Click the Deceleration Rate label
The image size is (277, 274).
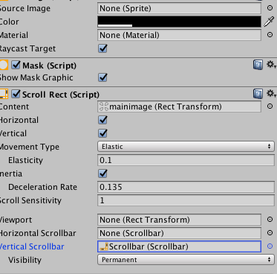pos(42,187)
